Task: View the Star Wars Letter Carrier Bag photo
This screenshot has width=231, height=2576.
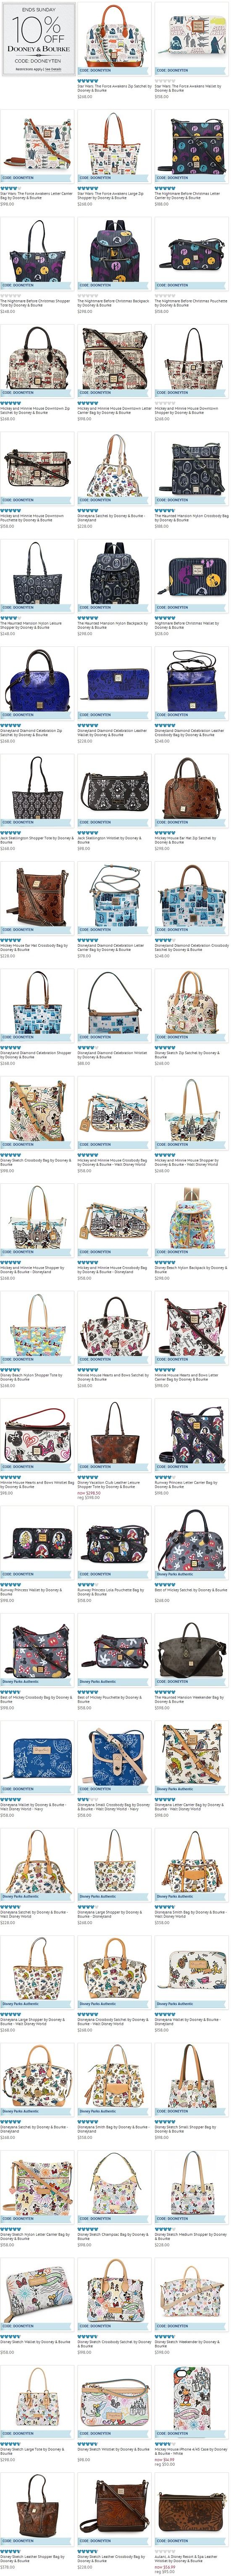Action: tap(37, 144)
